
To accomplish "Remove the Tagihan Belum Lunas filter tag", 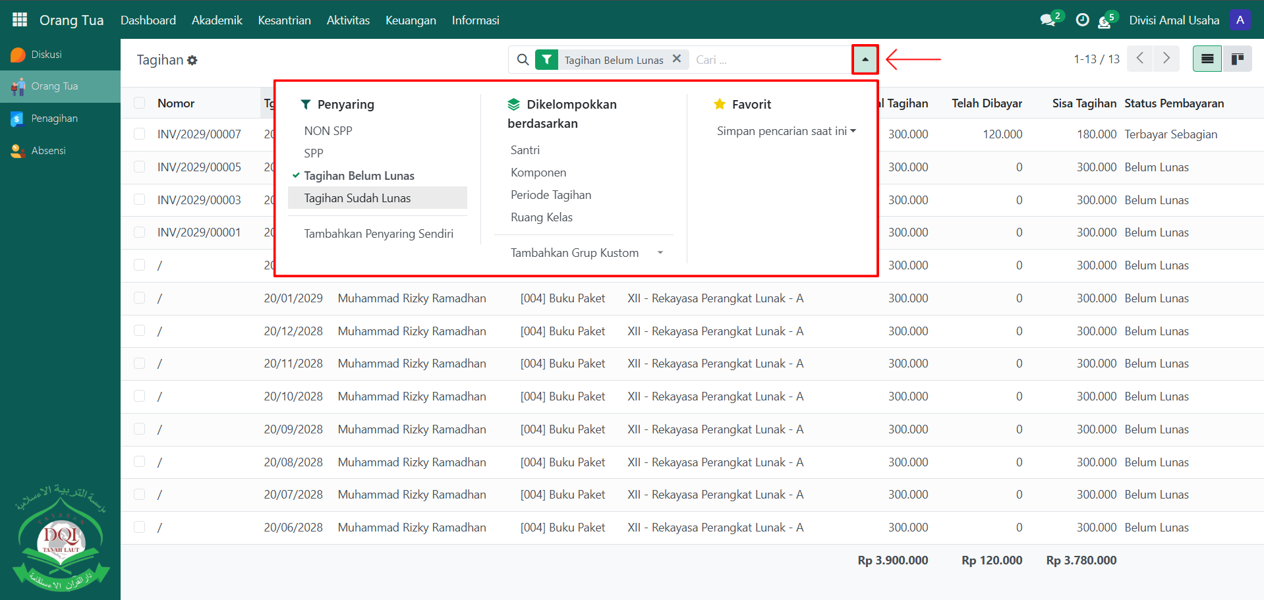I will coord(676,59).
